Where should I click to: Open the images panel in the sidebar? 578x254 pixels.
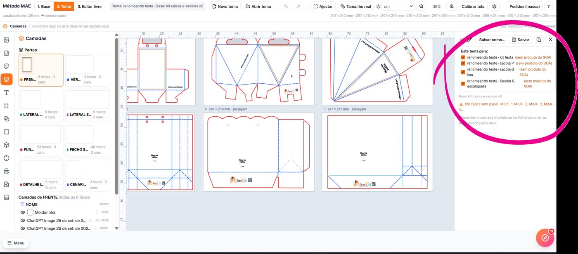6,40
